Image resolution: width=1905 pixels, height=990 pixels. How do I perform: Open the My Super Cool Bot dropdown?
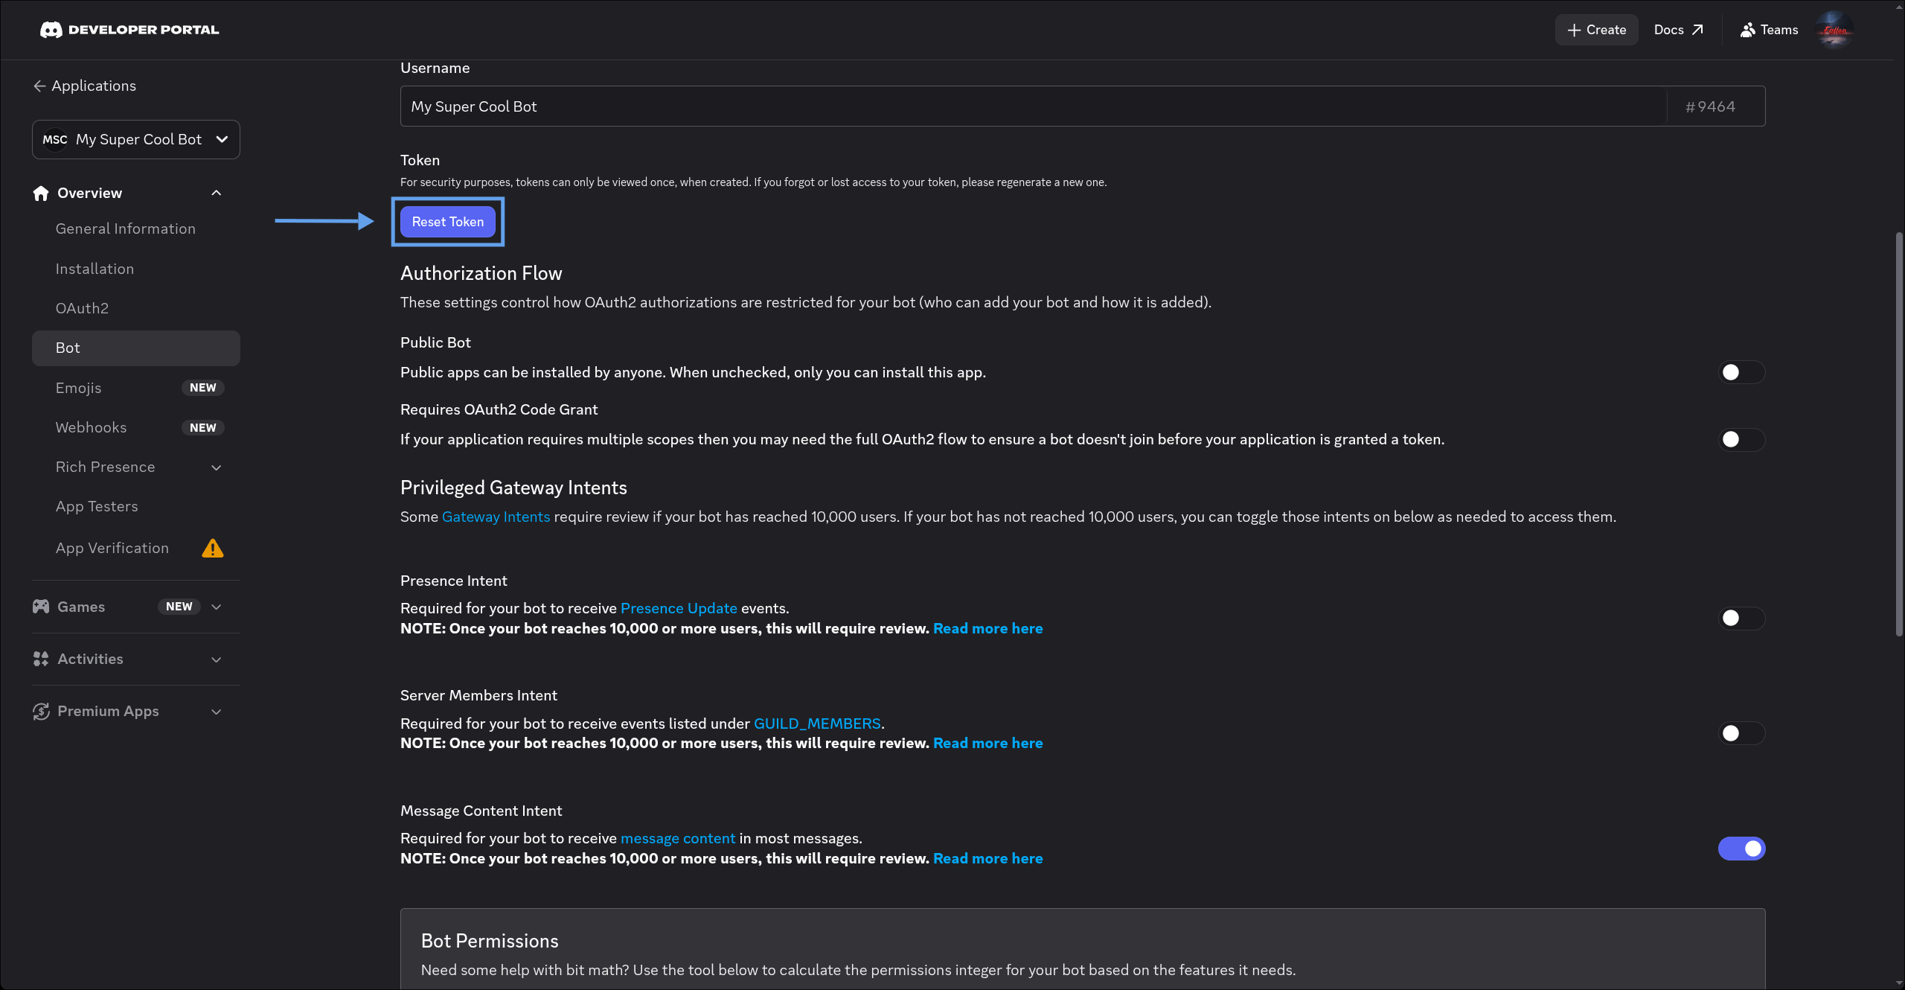136,139
